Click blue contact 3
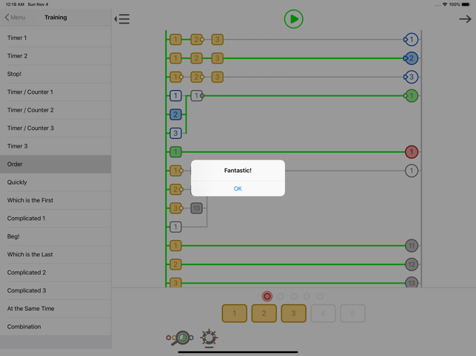Image resolution: width=476 pixels, height=356 pixels. pos(175,133)
